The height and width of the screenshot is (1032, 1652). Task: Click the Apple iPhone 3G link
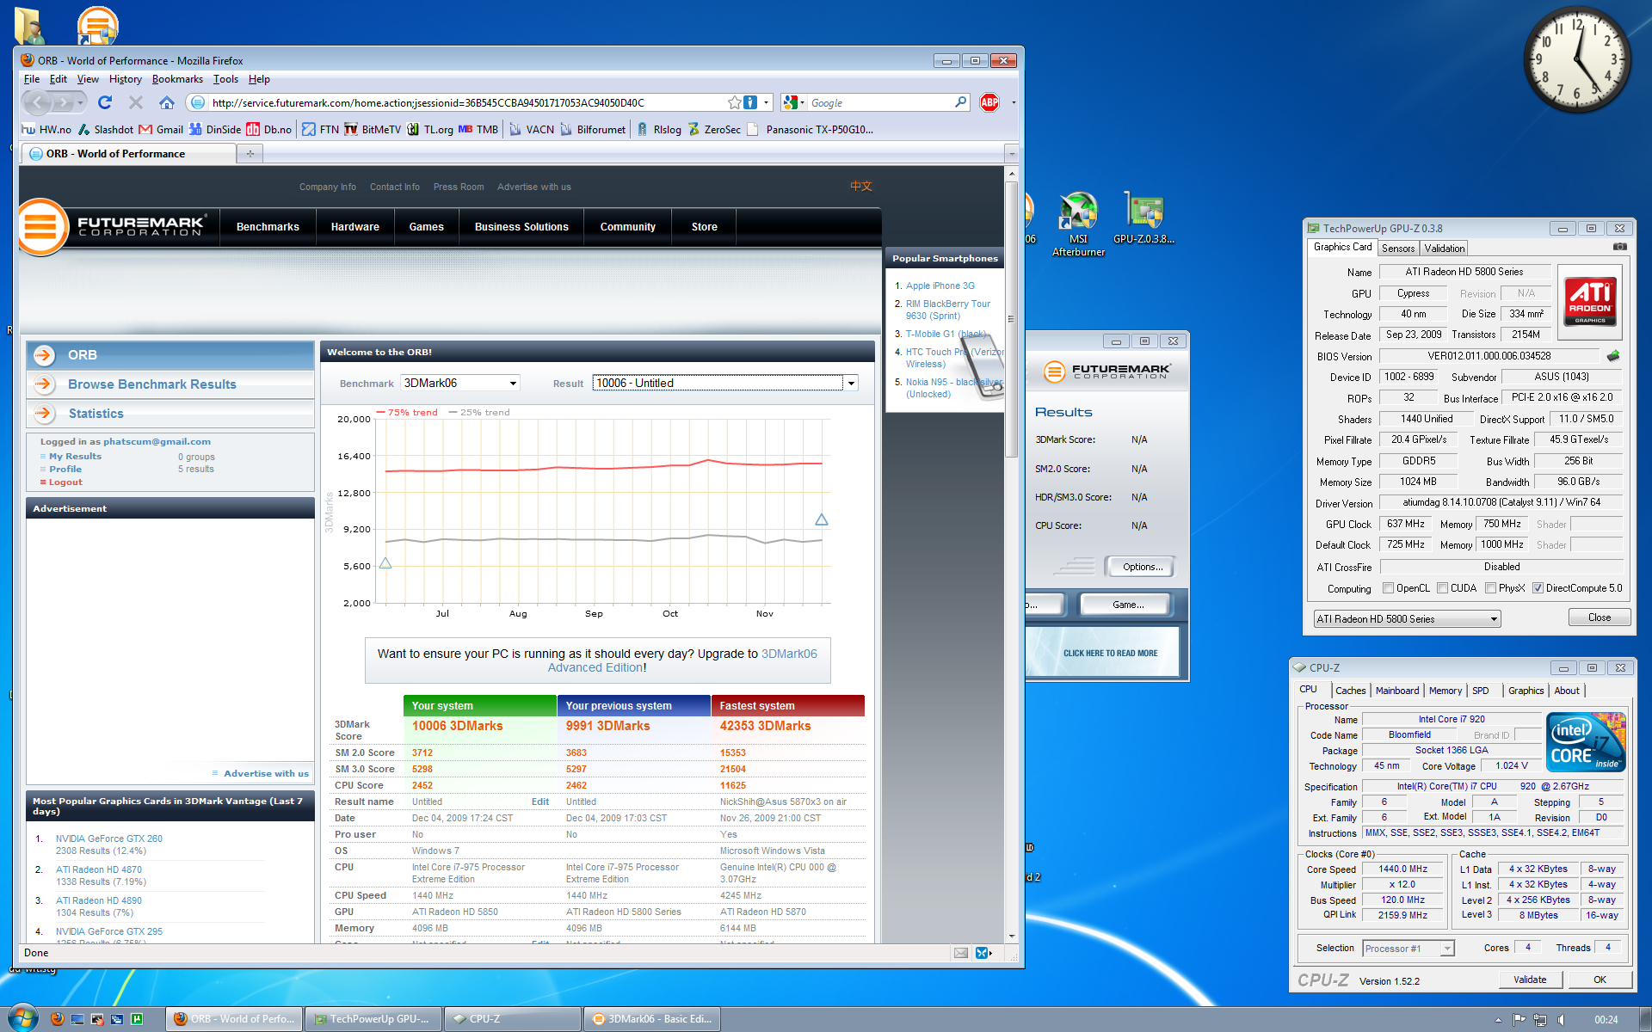click(940, 286)
